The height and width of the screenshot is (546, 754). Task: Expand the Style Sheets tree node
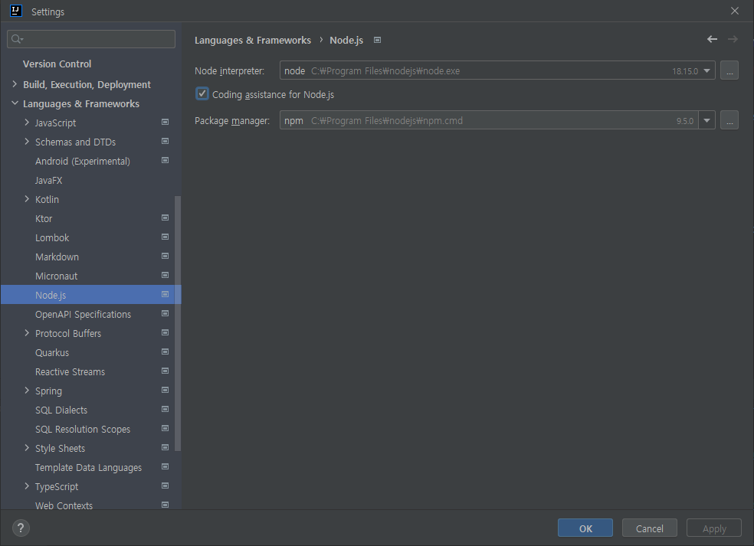point(27,448)
